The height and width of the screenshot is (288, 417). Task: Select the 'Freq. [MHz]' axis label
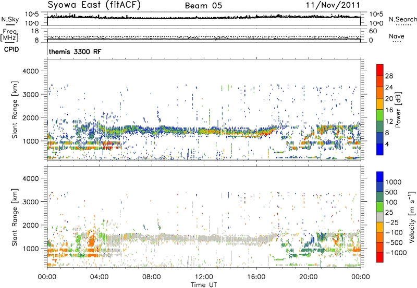(x=9, y=35)
